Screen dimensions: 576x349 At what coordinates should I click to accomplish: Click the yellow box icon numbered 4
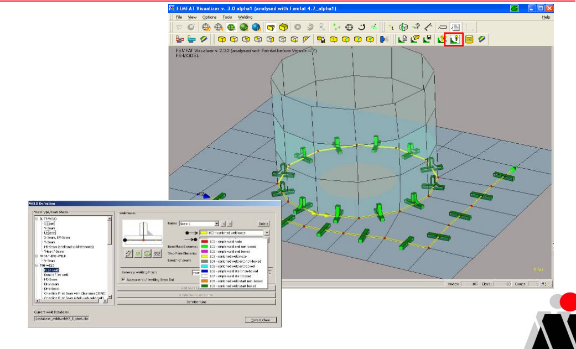click(370, 39)
